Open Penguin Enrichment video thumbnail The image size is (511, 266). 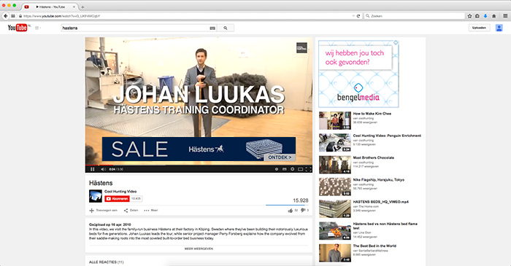click(x=335, y=142)
